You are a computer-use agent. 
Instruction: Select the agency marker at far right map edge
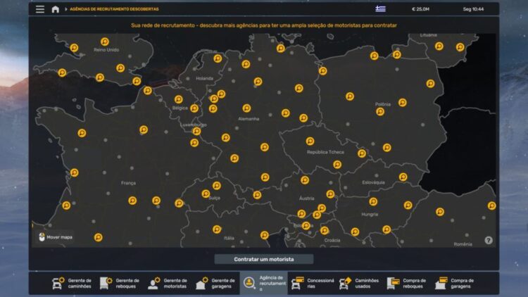click(x=491, y=206)
